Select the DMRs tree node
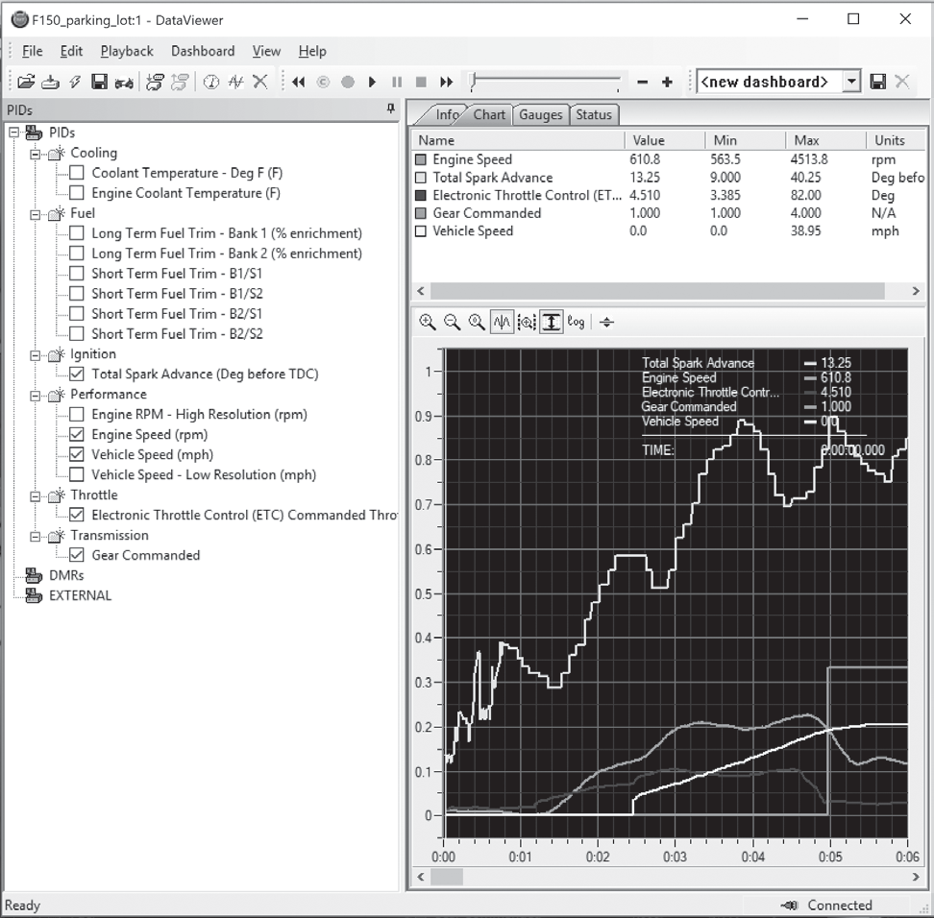Image resolution: width=934 pixels, height=918 pixels. [66, 575]
